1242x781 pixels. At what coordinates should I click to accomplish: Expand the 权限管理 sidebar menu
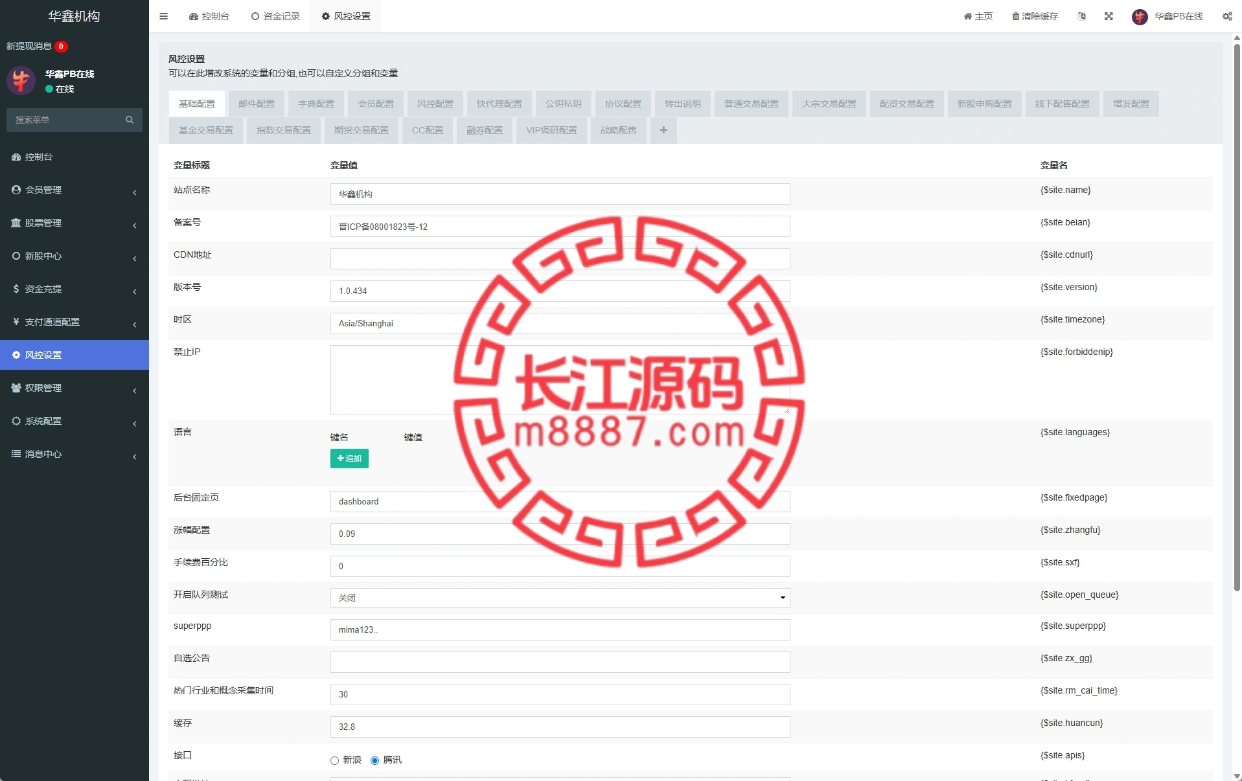[x=75, y=389]
